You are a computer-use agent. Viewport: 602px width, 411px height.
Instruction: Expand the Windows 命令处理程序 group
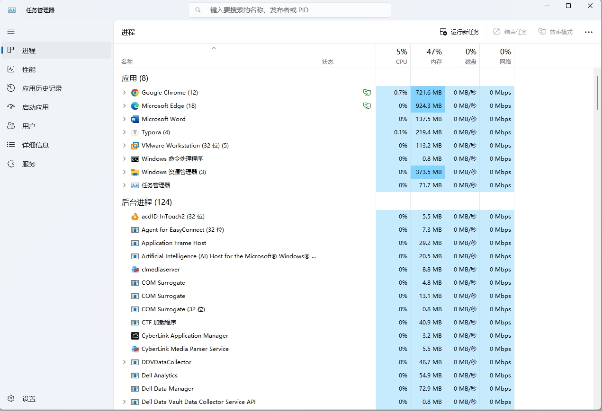(x=125, y=159)
